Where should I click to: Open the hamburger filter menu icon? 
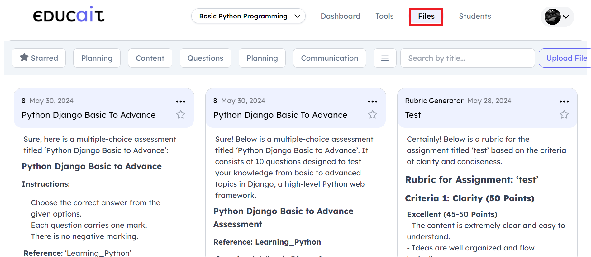click(x=385, y=58)
